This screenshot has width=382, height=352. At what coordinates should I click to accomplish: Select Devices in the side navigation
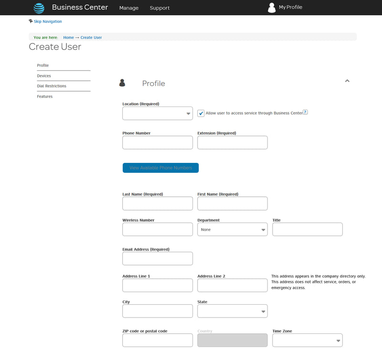pyautogui.click(x=44, y=76)
